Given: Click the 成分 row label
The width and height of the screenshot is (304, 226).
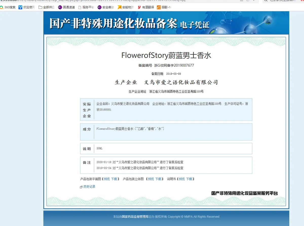Looking at the screenshot, I should (x=87, y=129).
